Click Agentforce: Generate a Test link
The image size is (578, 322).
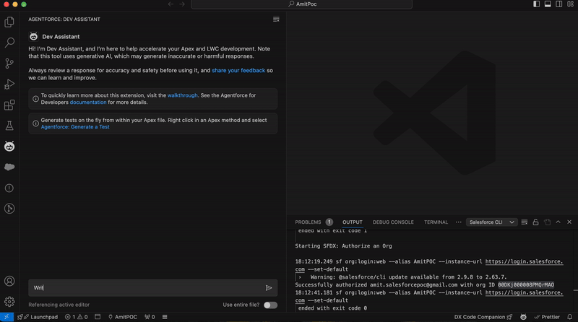(x=75, y=127)
